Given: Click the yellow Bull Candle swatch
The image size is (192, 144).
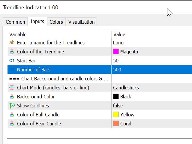Looking at the screenshot, I should [x=116, y=115].
